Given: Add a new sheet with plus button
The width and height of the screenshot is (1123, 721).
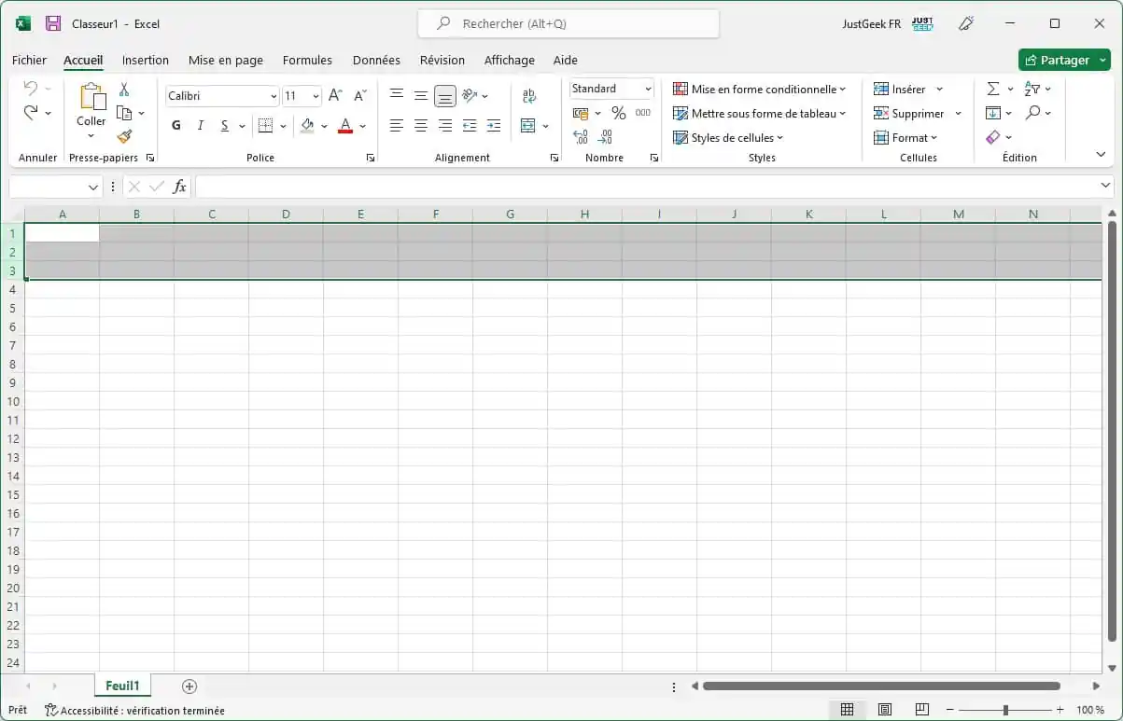Looking at the screenshot, I should pos(190,686).
